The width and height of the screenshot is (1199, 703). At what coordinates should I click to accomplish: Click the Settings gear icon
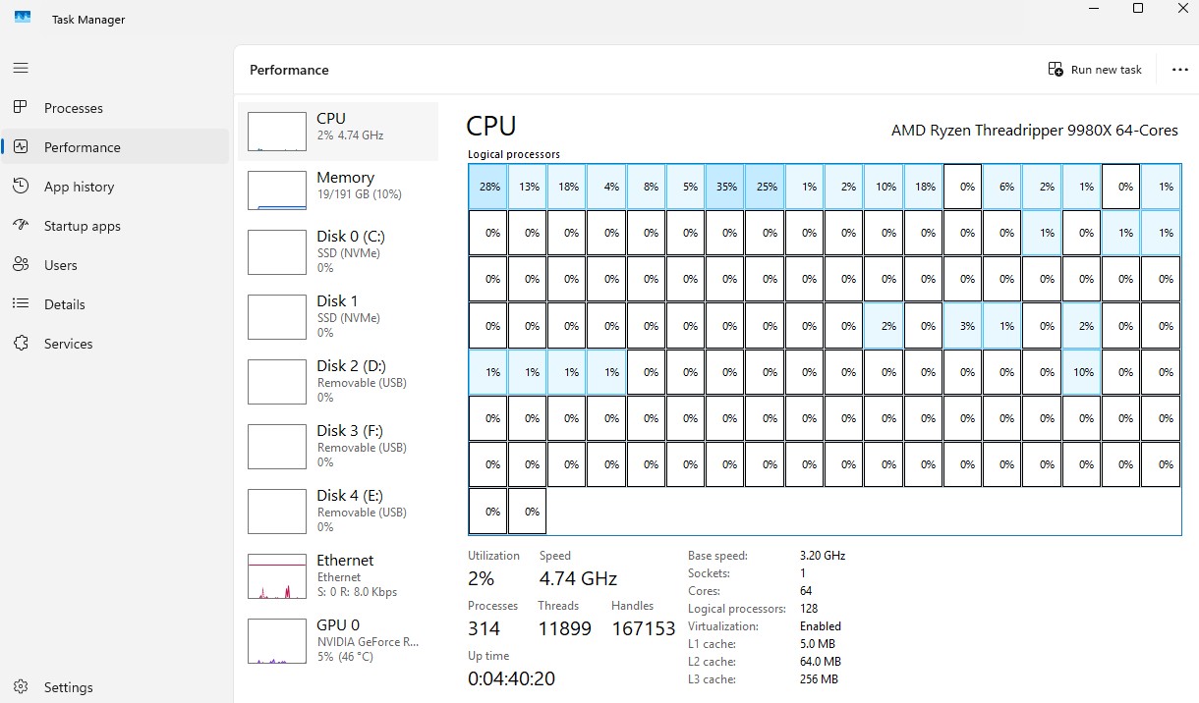pos(21,687)
